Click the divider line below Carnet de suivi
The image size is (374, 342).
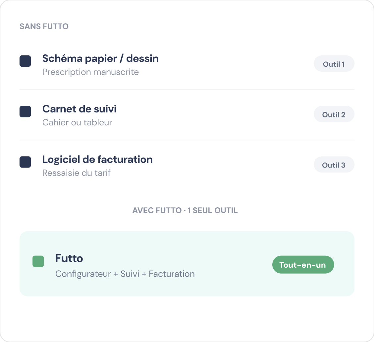click(187, 140)
